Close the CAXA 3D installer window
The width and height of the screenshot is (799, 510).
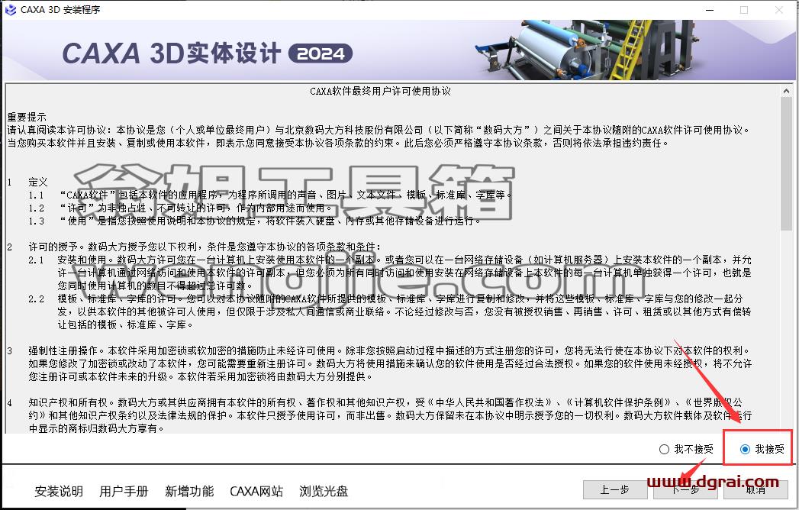(778, 10)
